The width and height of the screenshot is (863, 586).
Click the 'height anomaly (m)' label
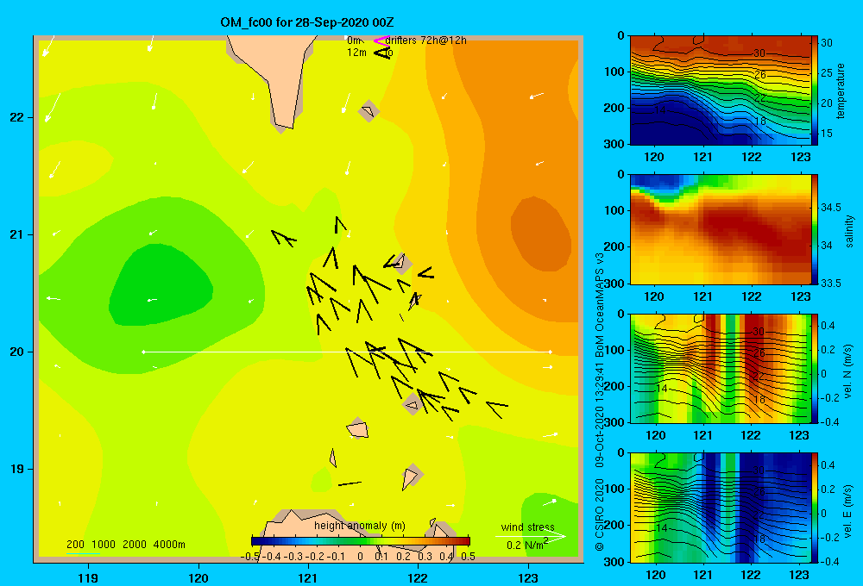pos(359,526)
